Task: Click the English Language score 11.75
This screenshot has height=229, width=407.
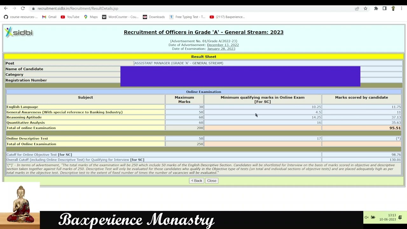Action: coord(396,107)
